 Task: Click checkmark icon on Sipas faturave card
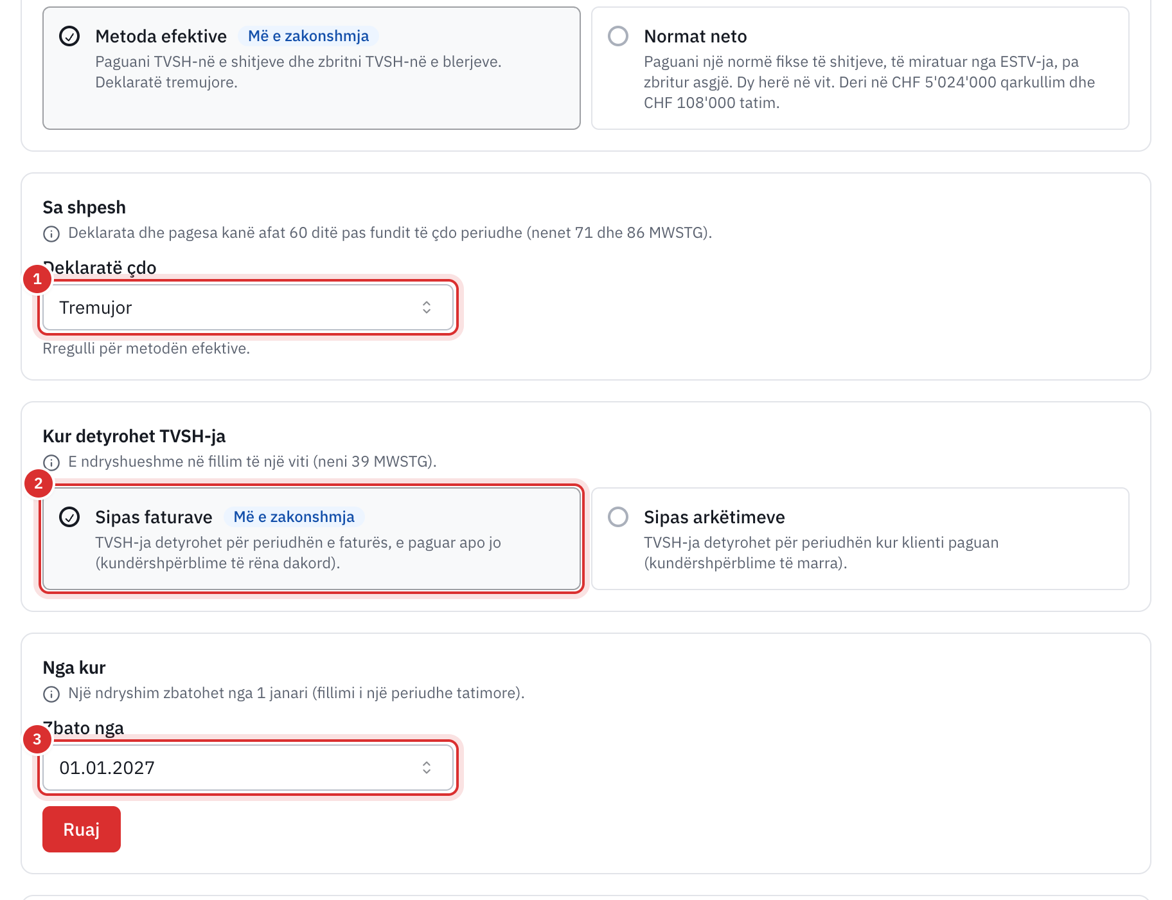pyautogui.click(x=69, y=517)
